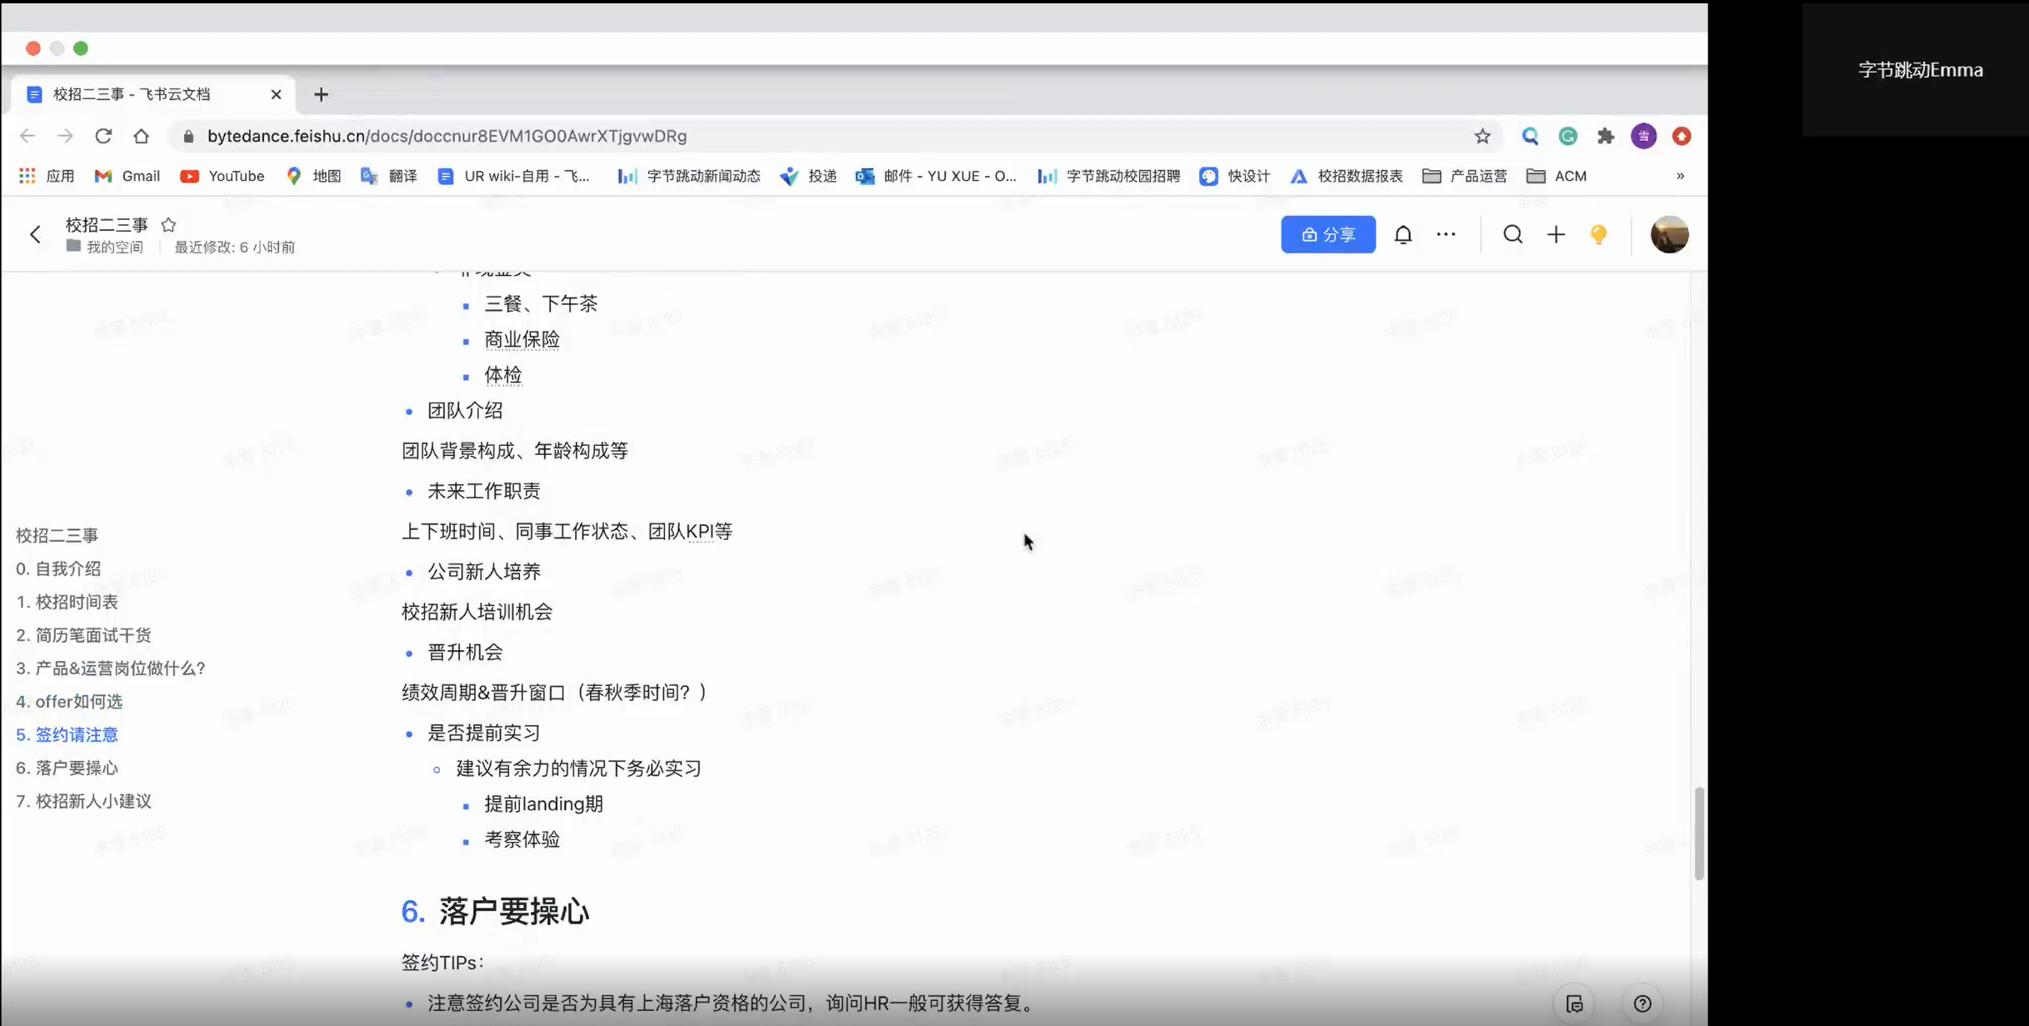This screenshot has height=1026, width=2029.
Task: Open the help question-mark icon
Action: pos(1642,1003)
